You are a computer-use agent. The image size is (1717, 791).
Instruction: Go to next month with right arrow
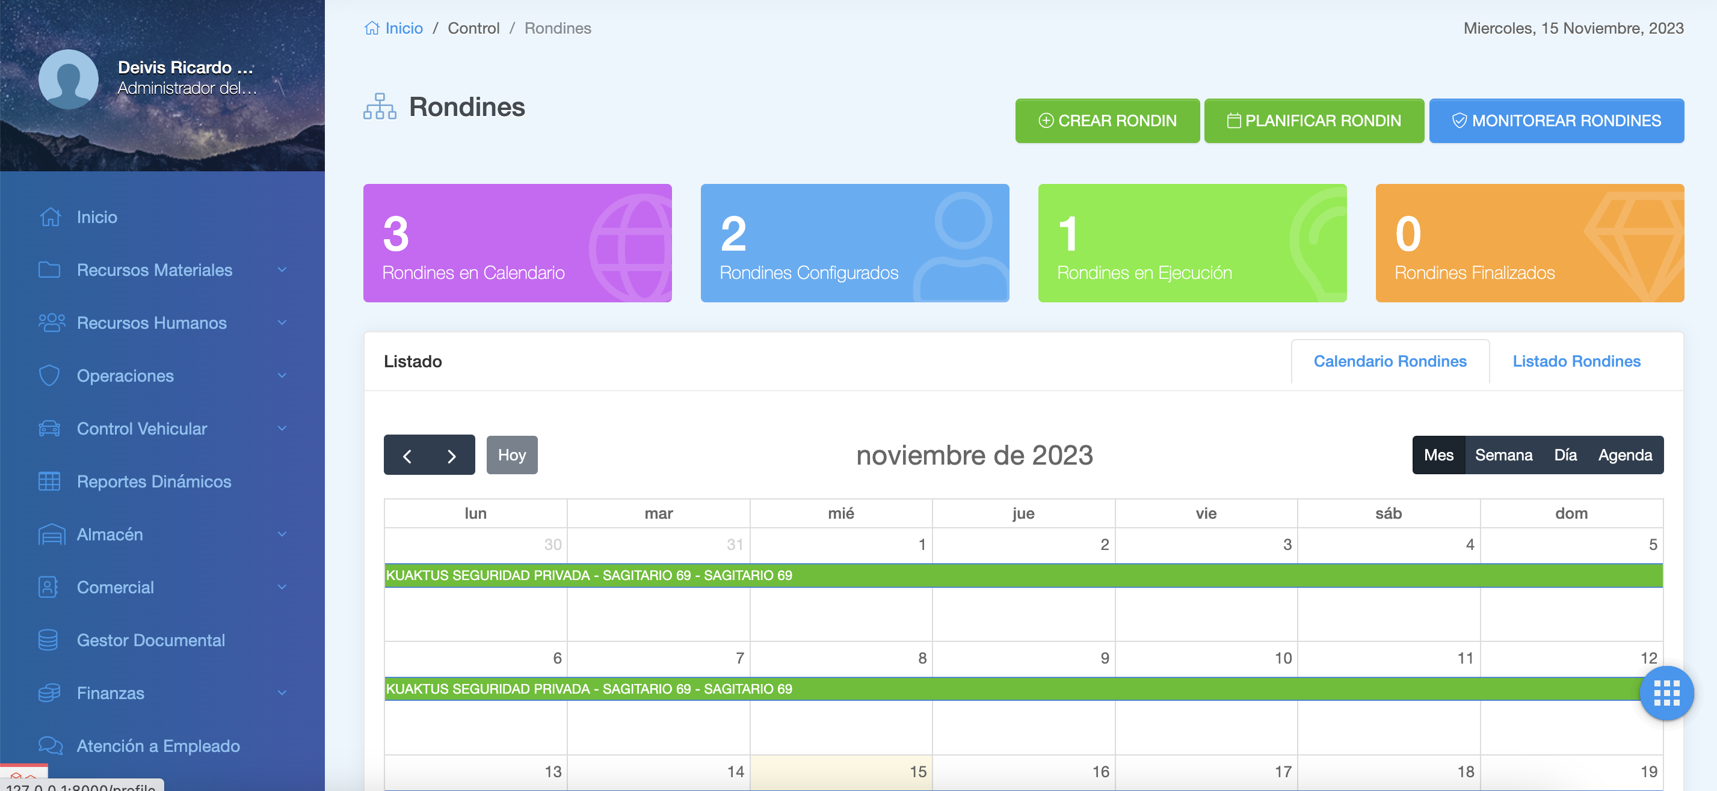pyautogui.click(x=452, y=456)
